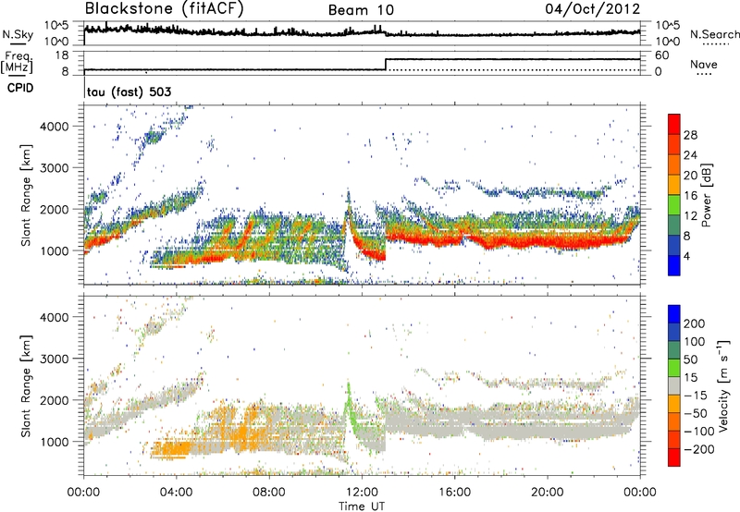
Task: Click the '200' label on Velocity colorbar
Action: [x=694, y=323]
